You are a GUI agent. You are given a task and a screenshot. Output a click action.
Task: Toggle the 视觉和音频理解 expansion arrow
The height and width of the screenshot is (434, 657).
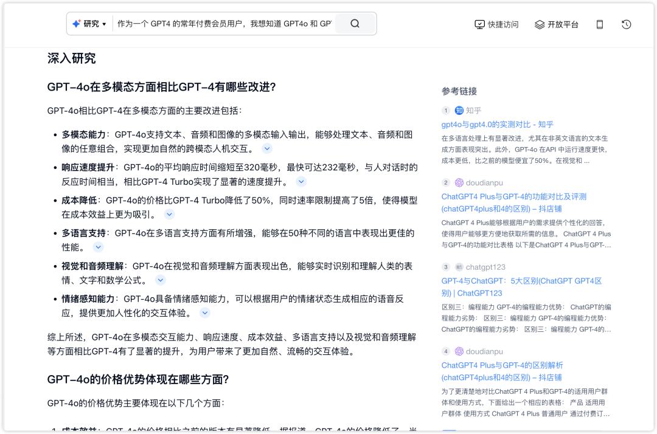pos(159,280)
